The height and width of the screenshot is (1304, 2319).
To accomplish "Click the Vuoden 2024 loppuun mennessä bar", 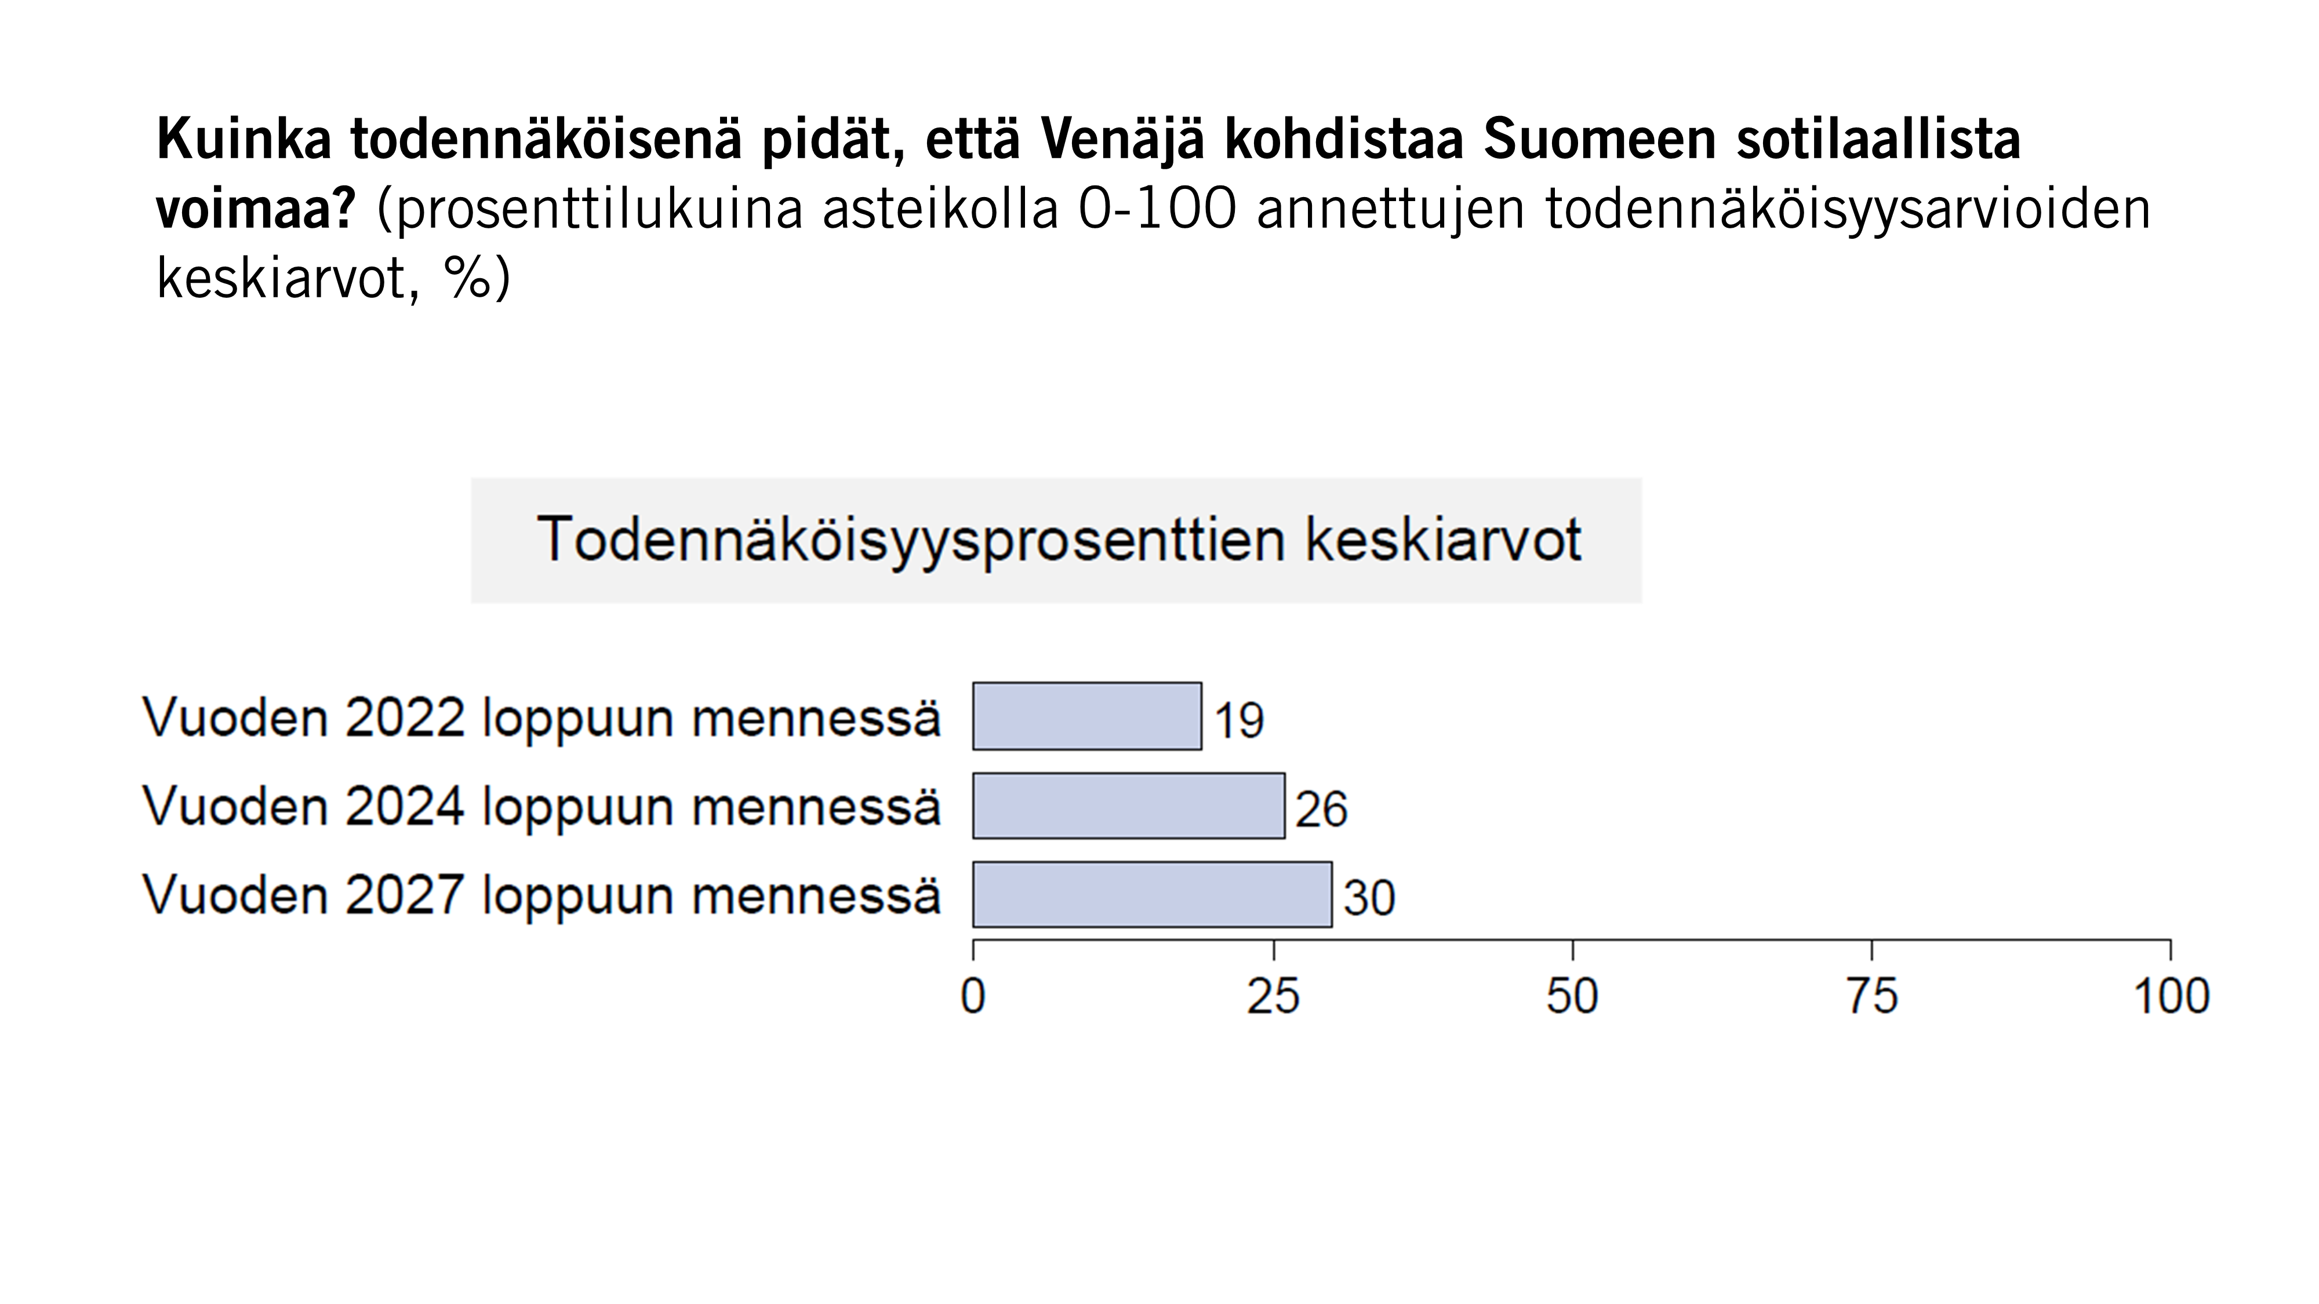I will [1129, 806].
